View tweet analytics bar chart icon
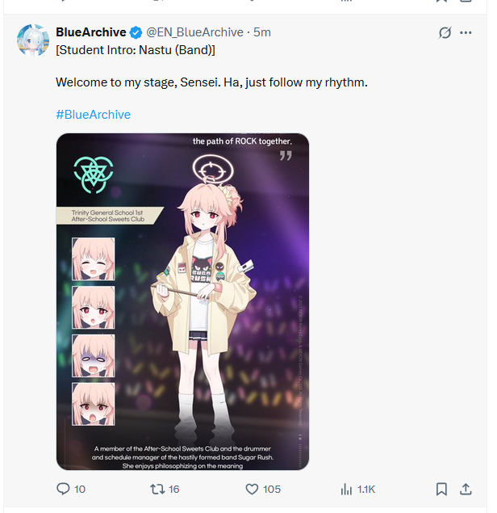Image resolution: width=497 pixels, height=513 pixels. [x=346, y=490]
